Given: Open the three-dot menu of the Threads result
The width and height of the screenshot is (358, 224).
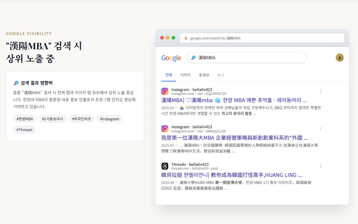Looking at the screenshot, I should click(320, 166).
